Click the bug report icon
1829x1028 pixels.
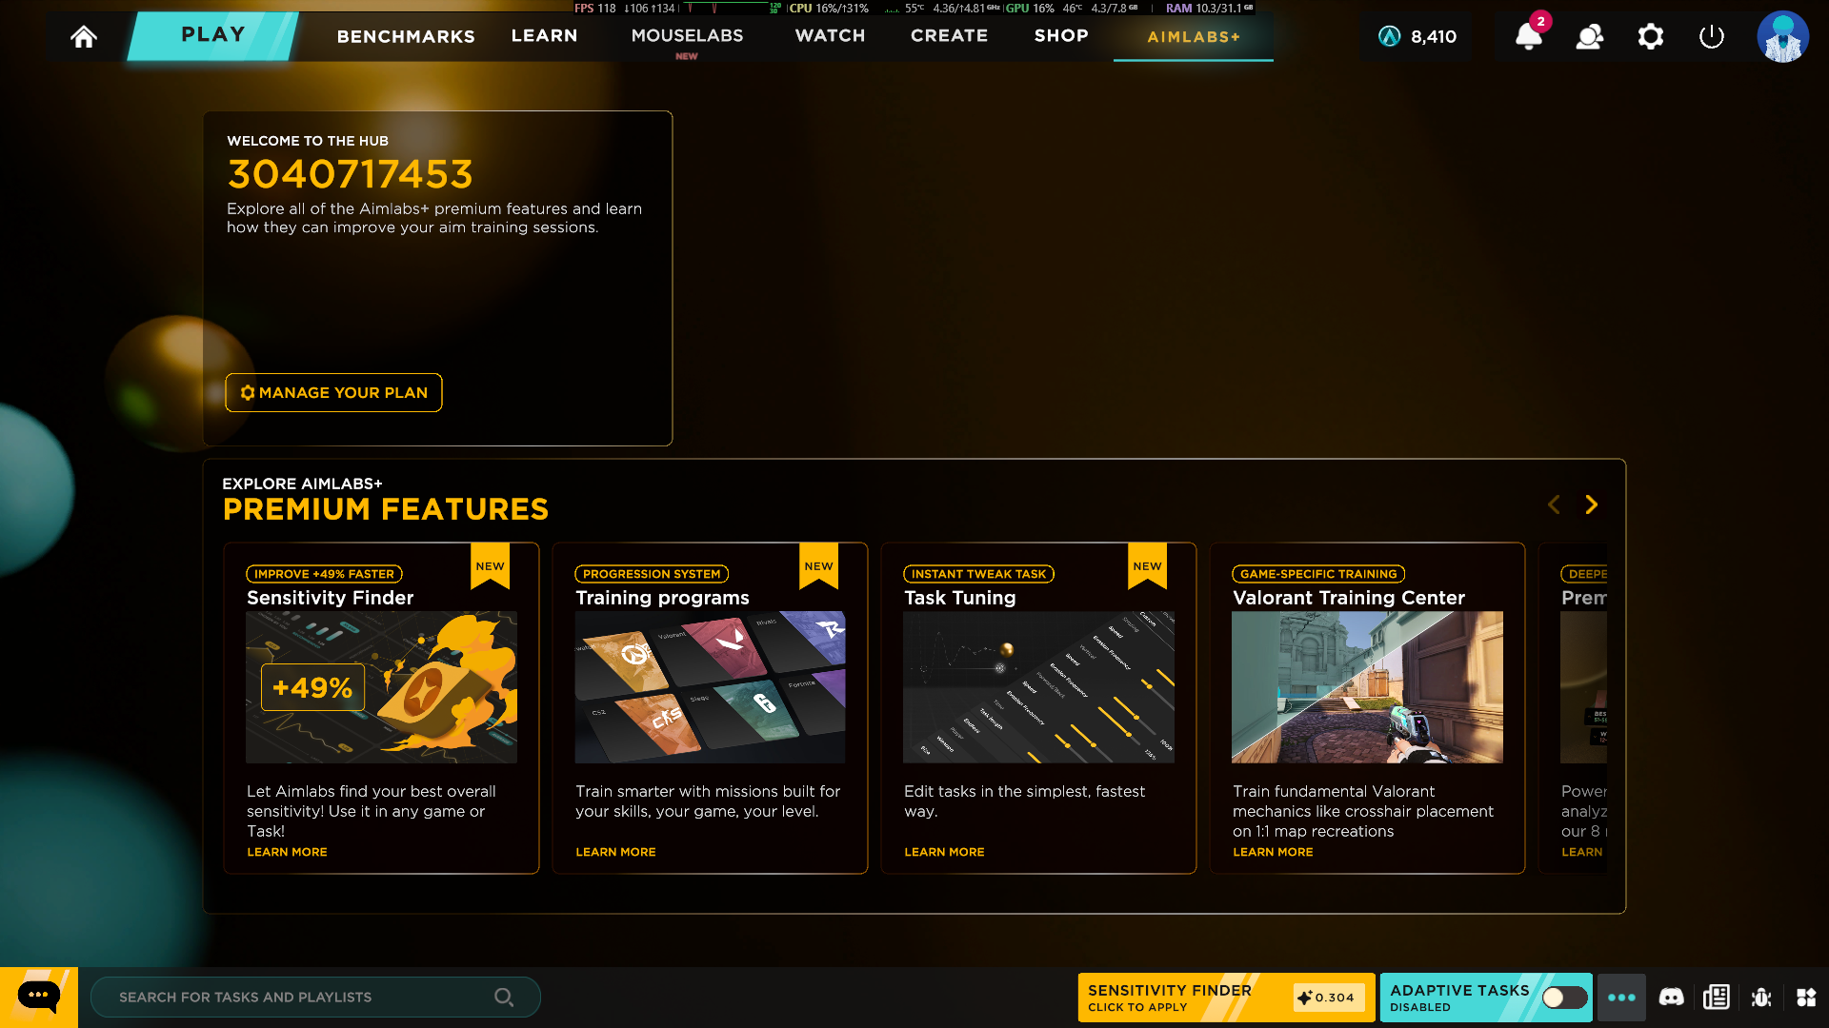click(x=1761, y=997)
